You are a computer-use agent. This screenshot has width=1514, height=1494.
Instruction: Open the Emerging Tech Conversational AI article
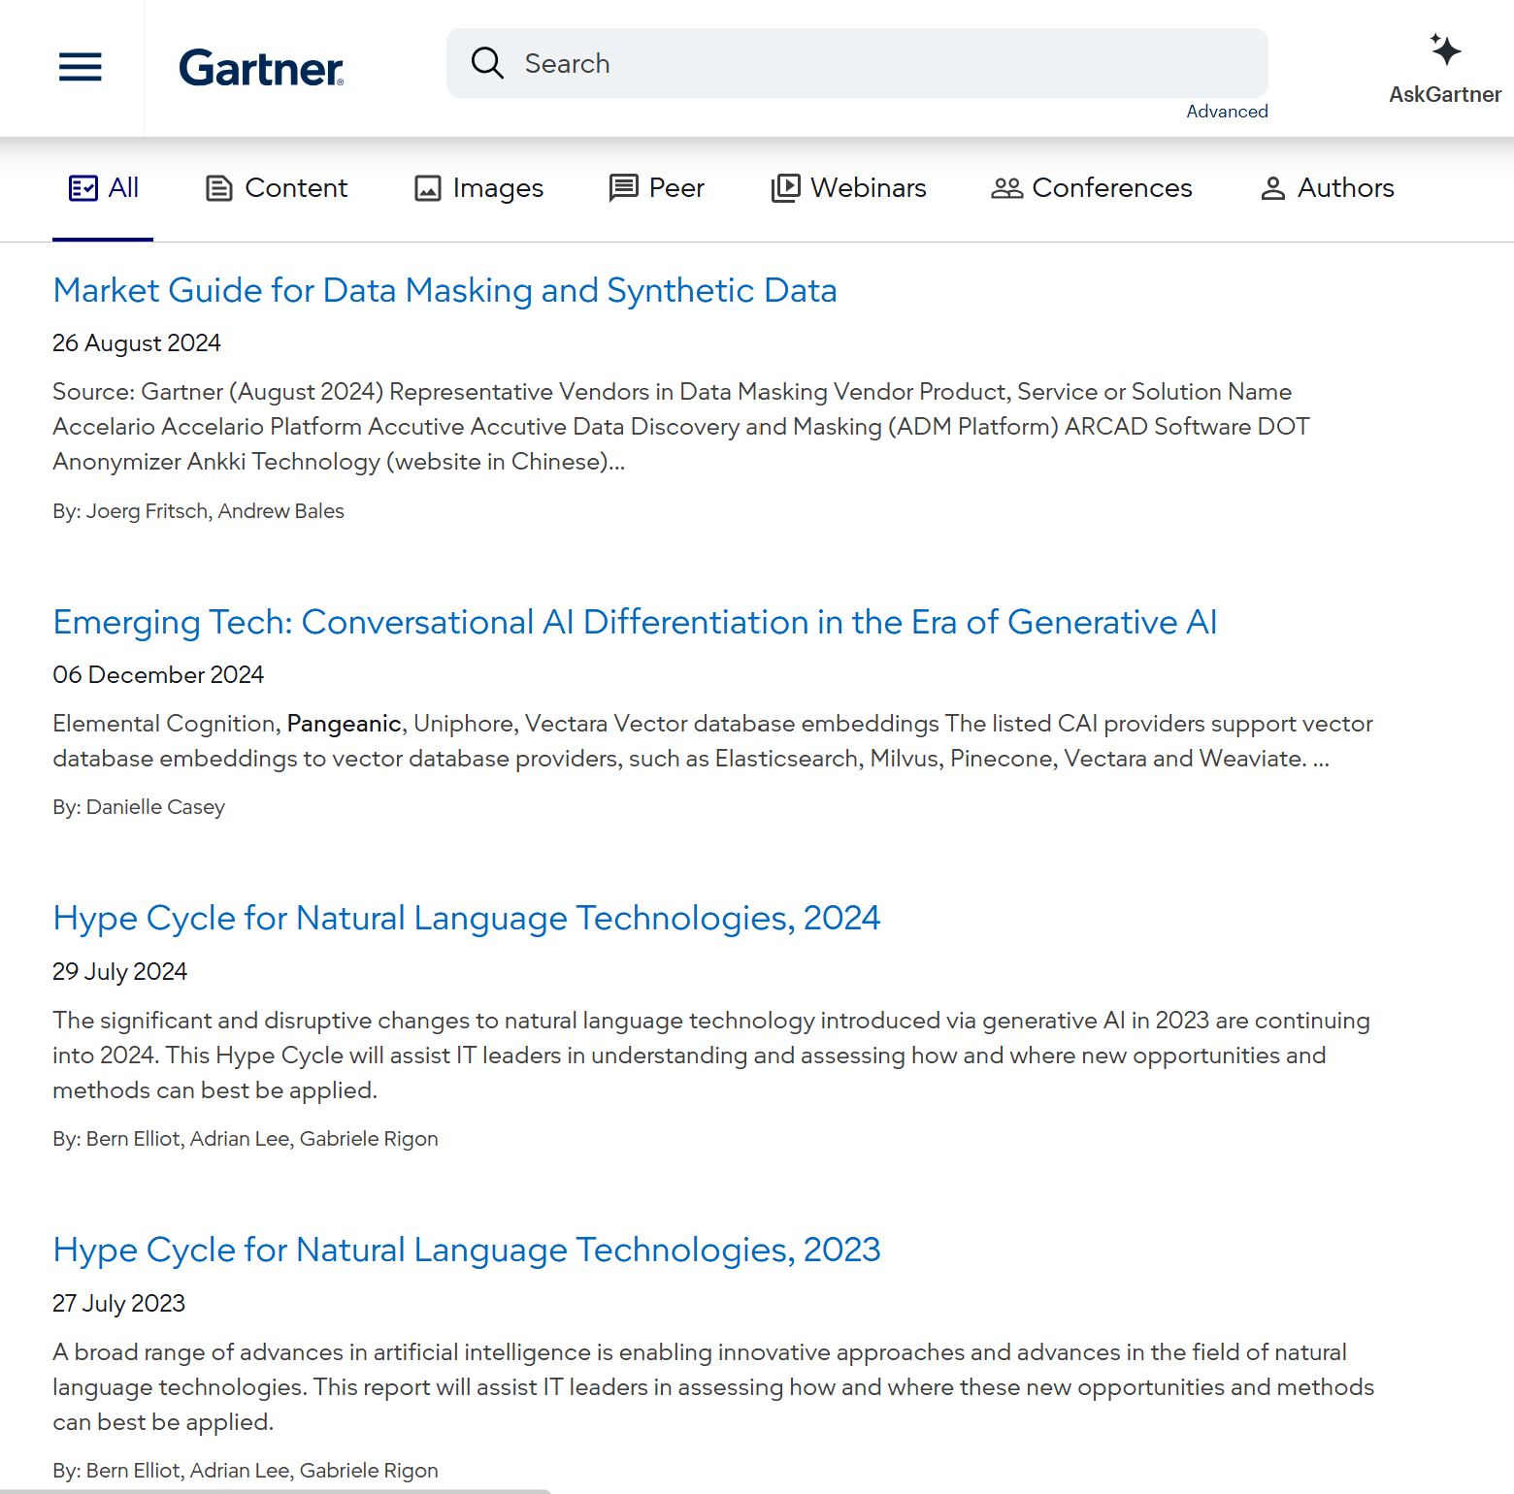point(635,622)
